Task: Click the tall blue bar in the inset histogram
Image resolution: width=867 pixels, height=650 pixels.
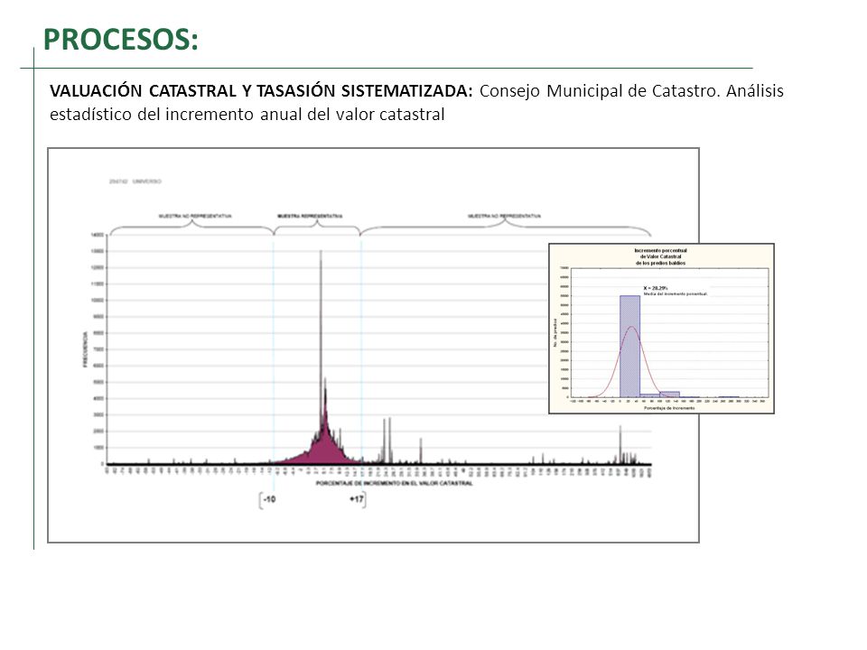Action: (629, 346)
